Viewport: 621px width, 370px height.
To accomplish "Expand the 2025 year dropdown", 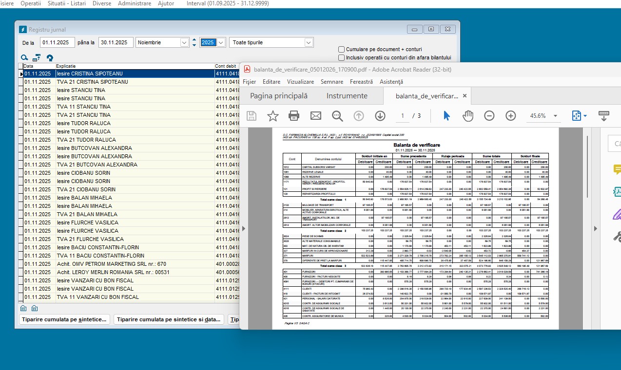I will tap(221, 42).
